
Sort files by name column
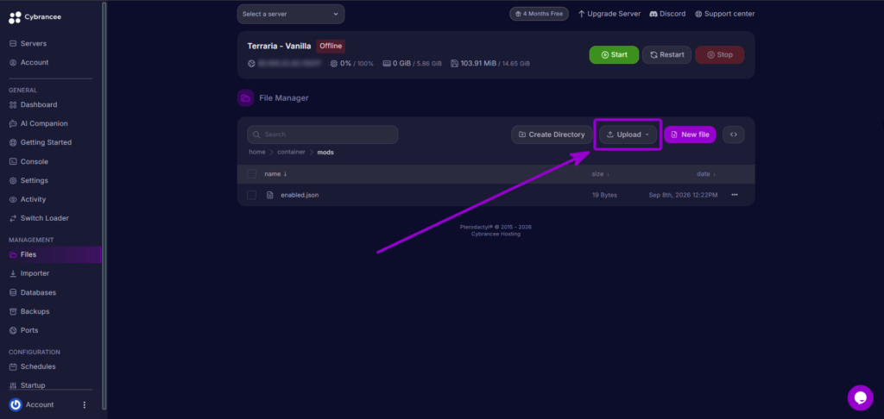pyautogui.click(x=275, y=174)
